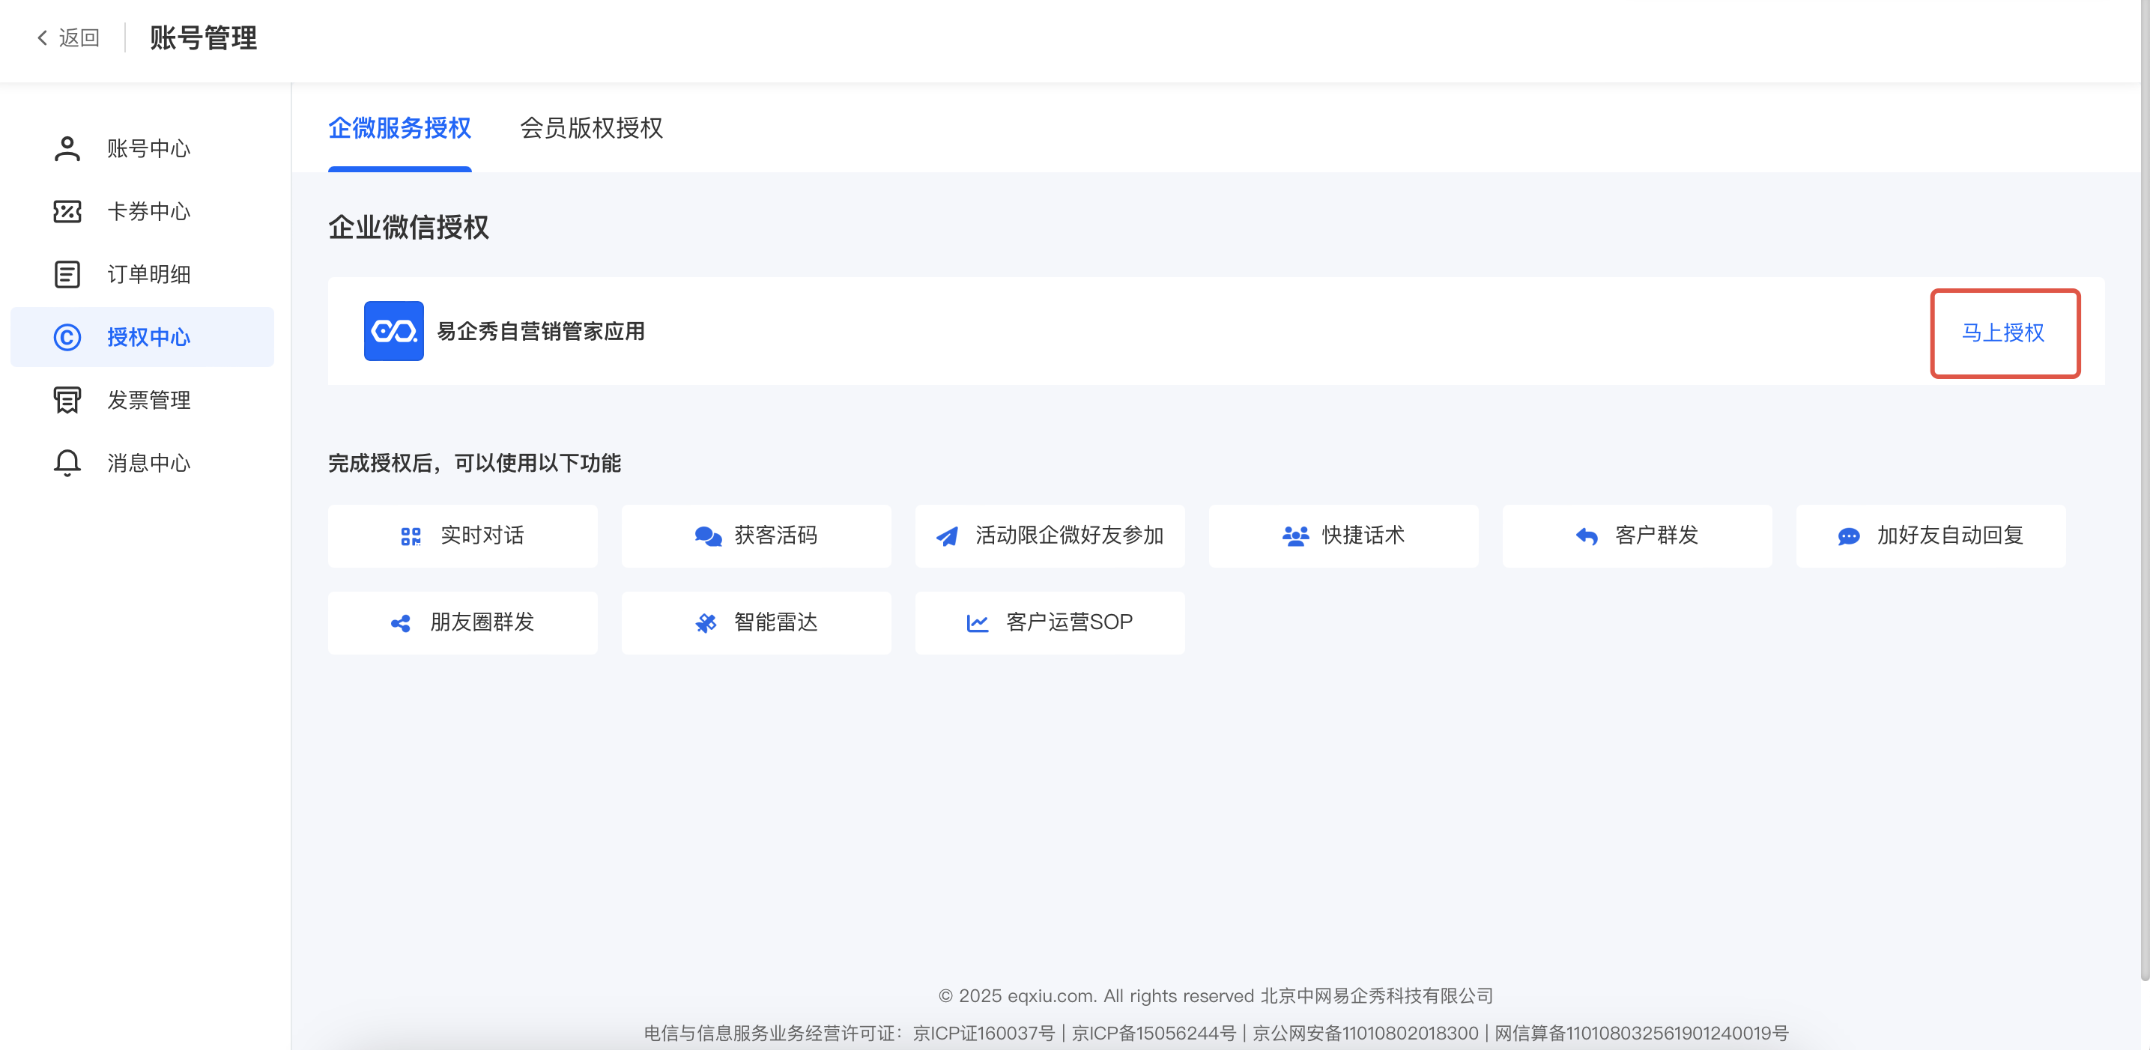
Task: Open the 朋友圈群发 feature card
Action: tap(462, 622)
